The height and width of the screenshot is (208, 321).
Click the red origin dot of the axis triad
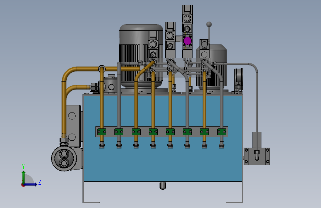[x=23, y=185]
